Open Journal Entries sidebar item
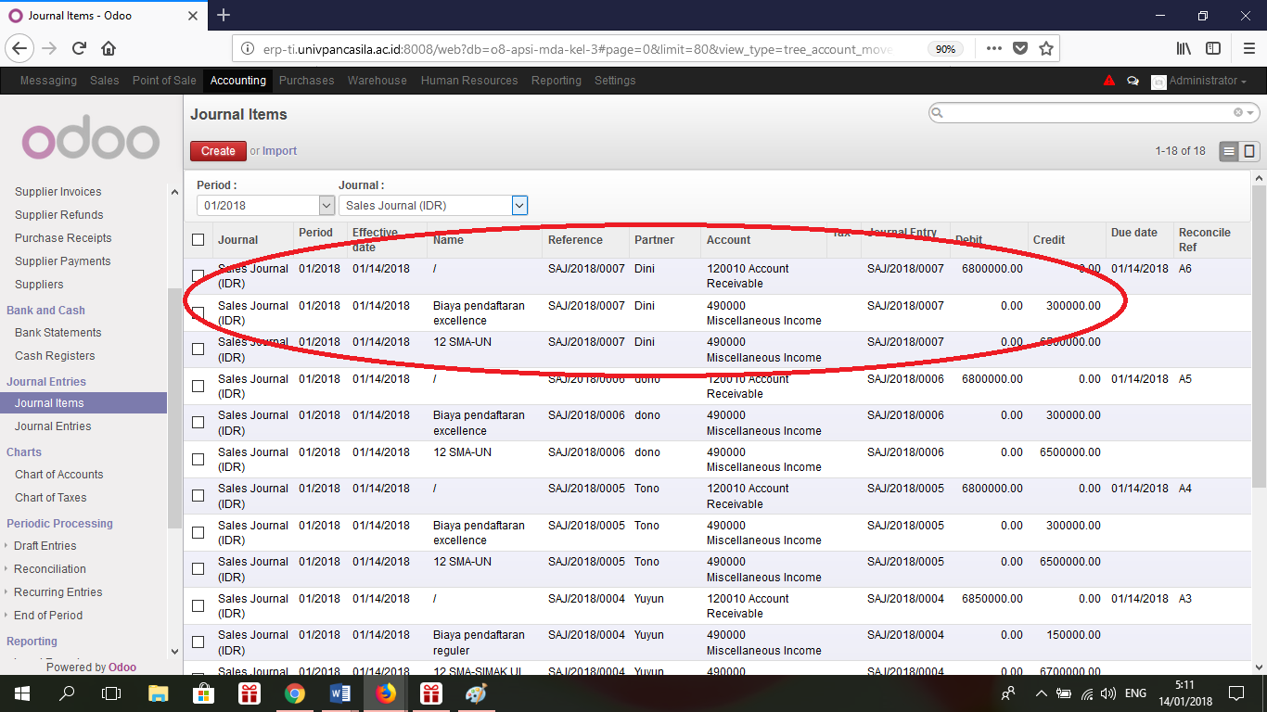Image resolution: width=1267 pixels, height=712 pixels. [x=53, y=426]
